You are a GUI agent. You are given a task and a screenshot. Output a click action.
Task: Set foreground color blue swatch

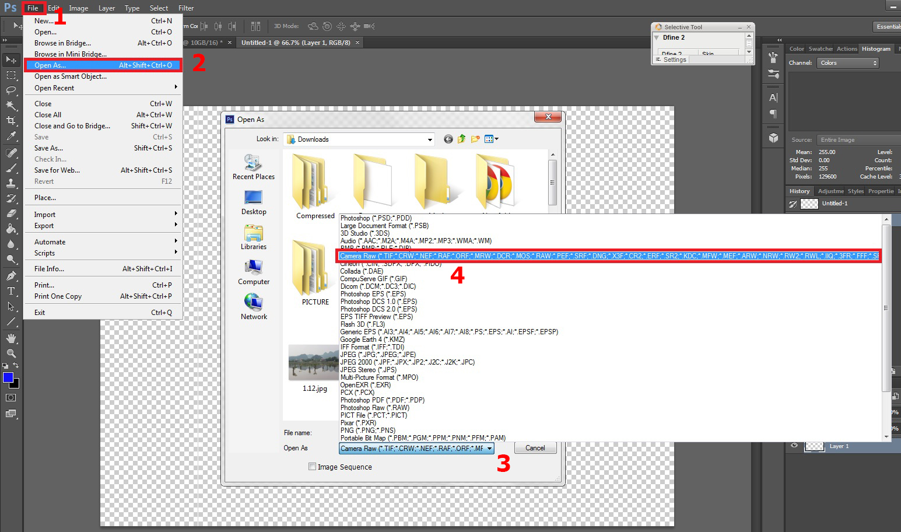8,377
